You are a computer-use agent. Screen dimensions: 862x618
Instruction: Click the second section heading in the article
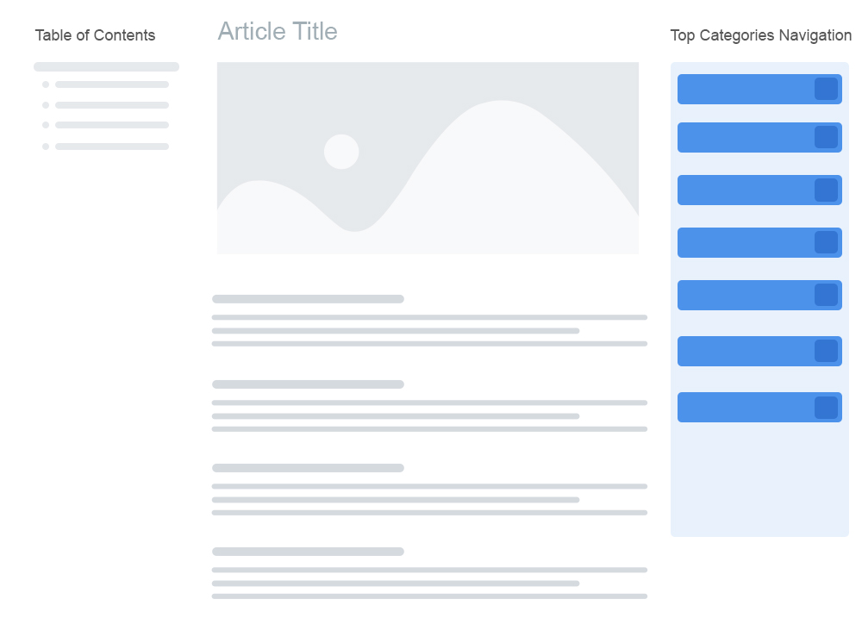point(308,384)
